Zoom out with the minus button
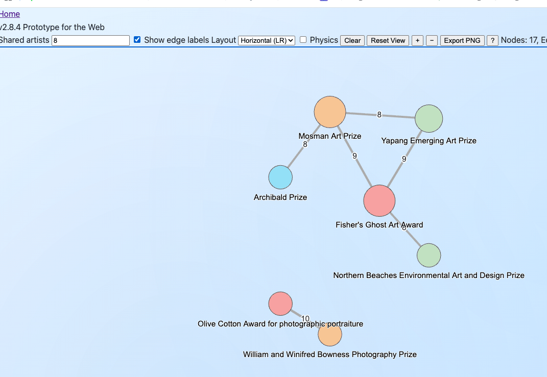The width and height of the screenshot is (547, 377). (x=432, y=40)
